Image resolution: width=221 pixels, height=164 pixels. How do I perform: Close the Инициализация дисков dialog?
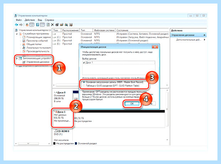tap(155, 47)
